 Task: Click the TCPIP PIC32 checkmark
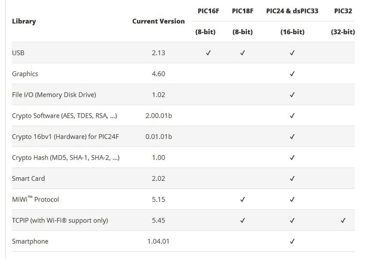click(x=343, y=220)
